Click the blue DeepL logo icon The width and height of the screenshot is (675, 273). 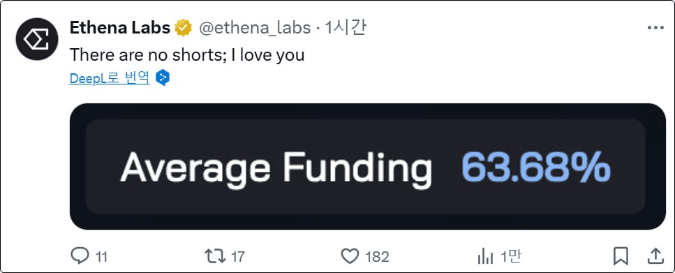point(163,78)
